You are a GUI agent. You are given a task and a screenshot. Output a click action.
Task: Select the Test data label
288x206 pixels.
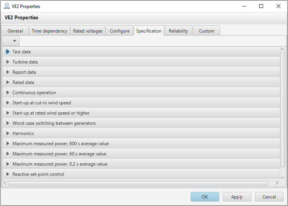22,52
